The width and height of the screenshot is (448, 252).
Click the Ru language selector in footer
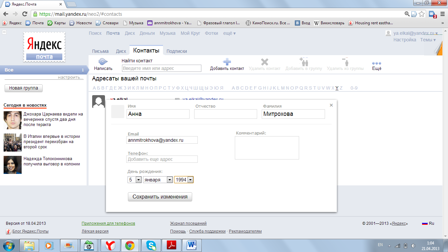[428, 223]
